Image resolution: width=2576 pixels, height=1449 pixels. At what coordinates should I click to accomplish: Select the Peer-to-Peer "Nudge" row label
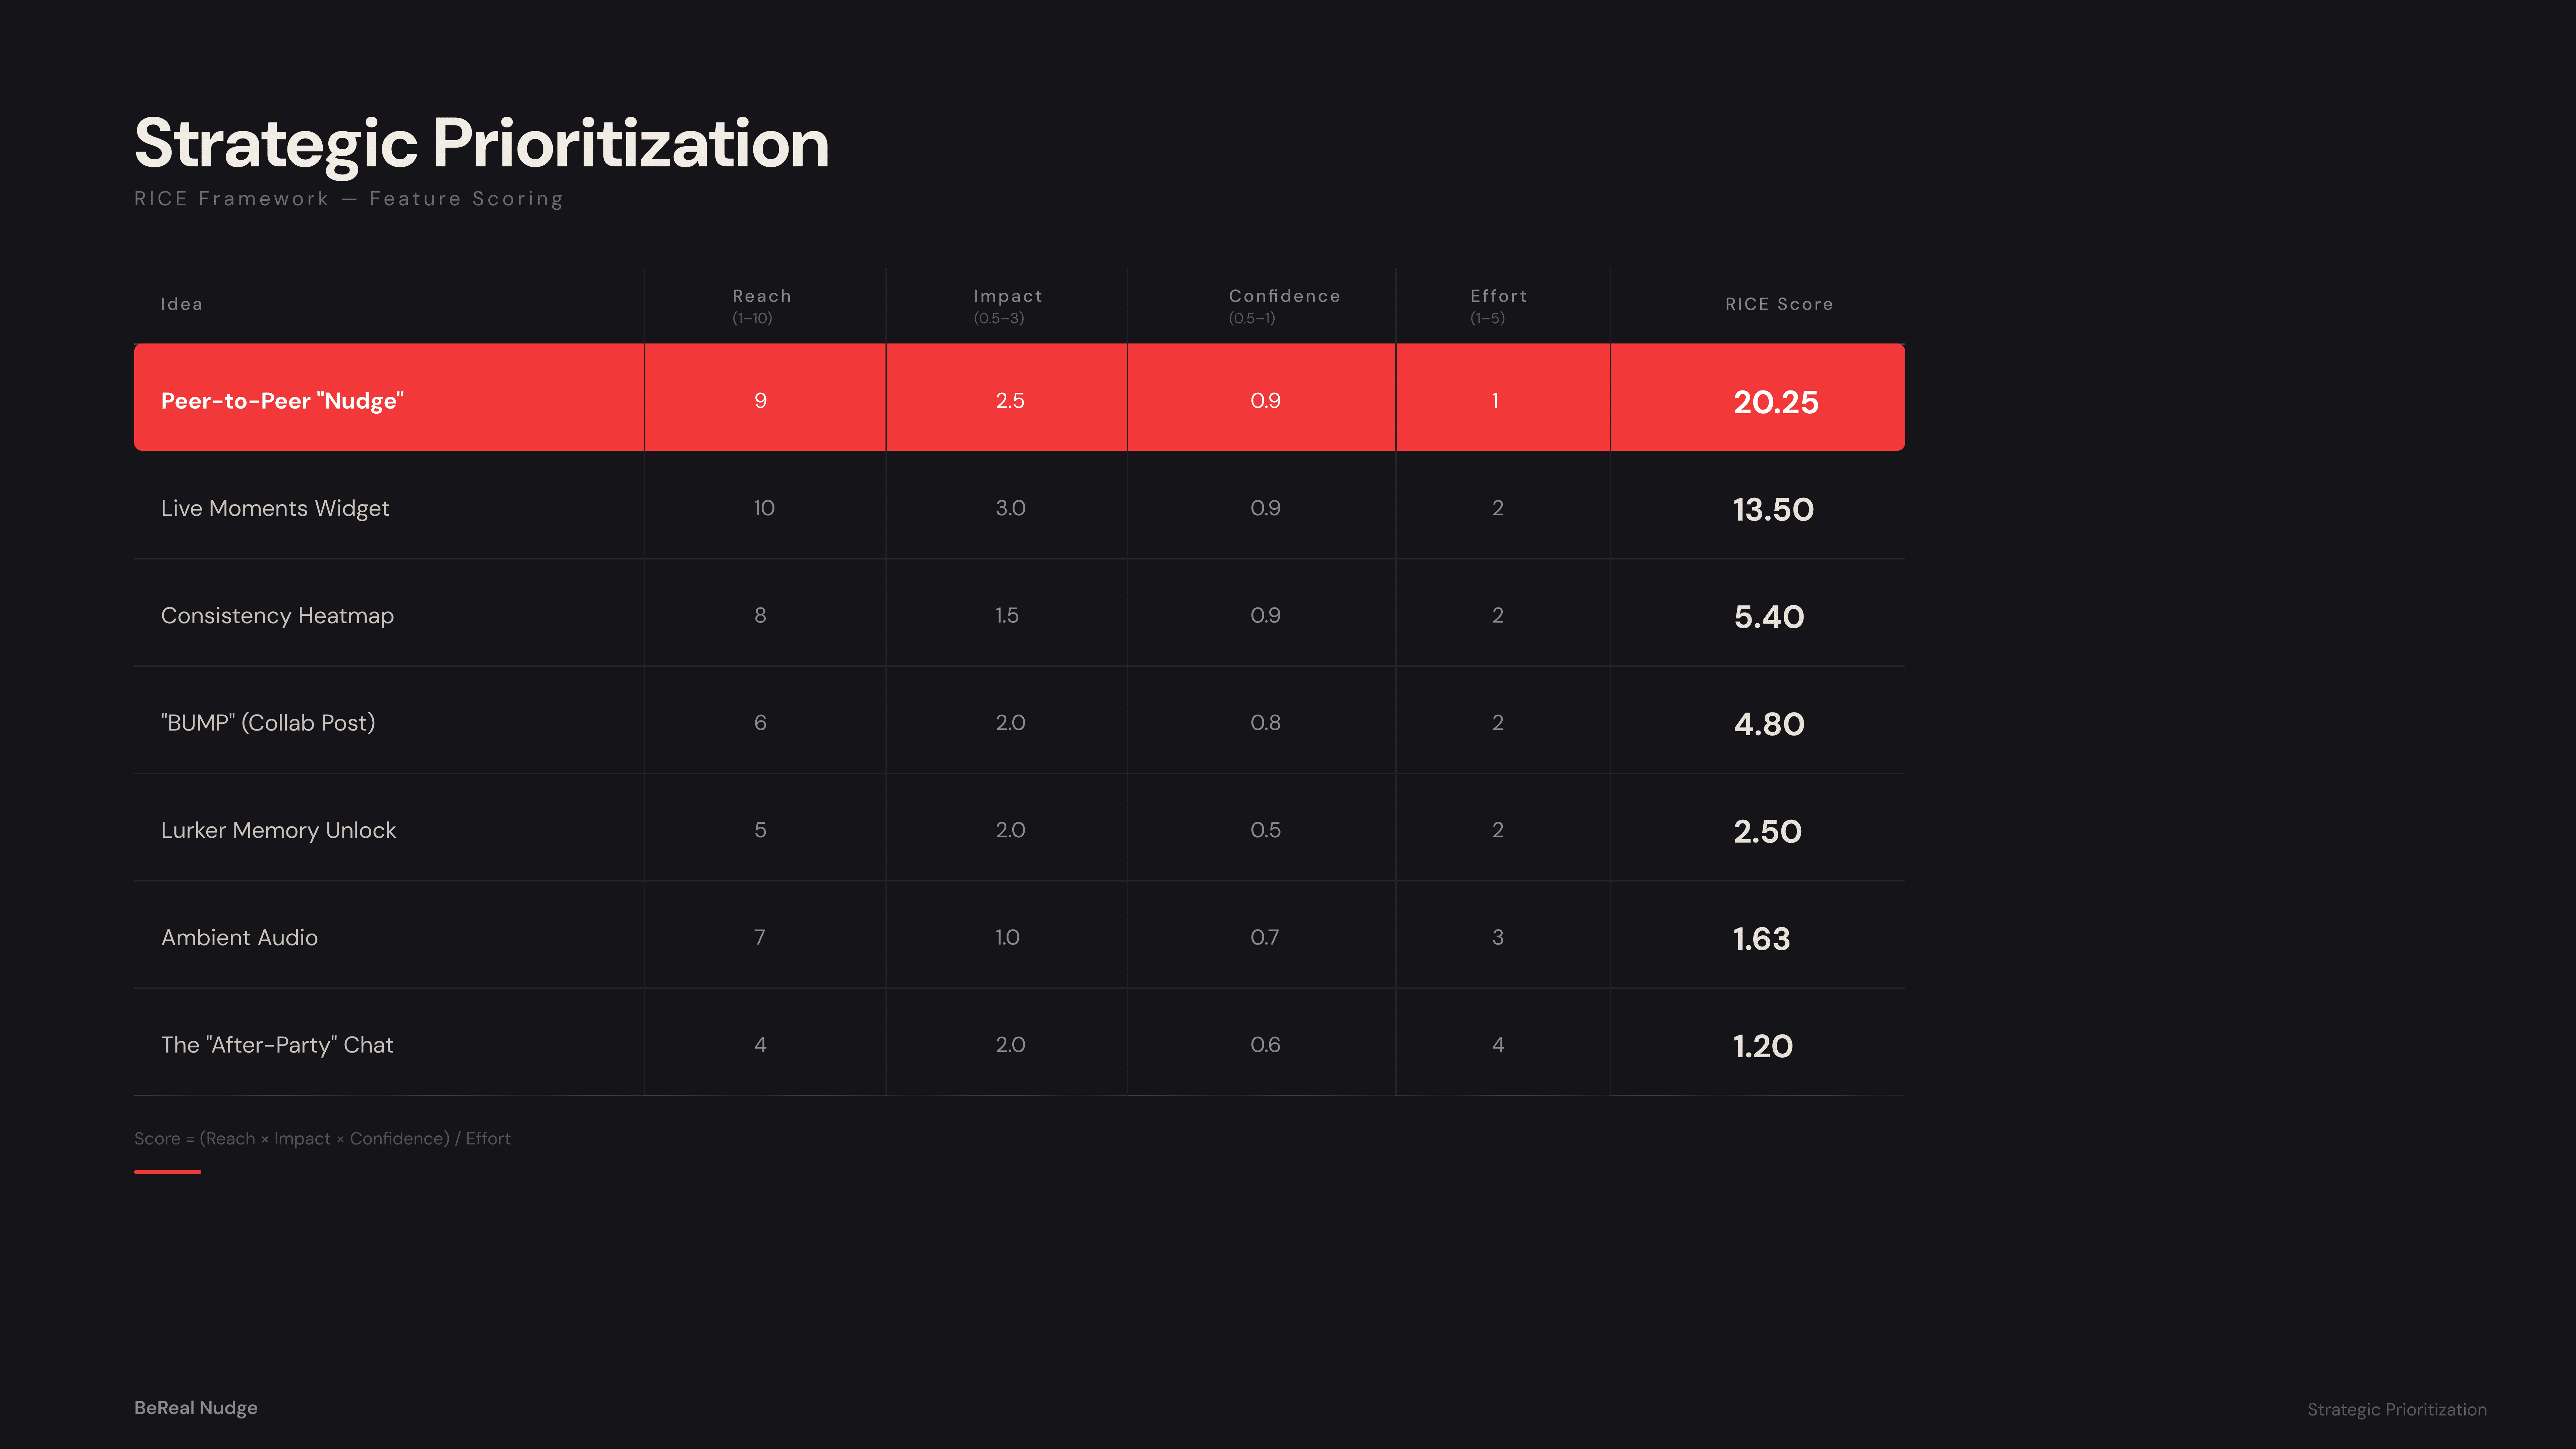pos(282,401)
